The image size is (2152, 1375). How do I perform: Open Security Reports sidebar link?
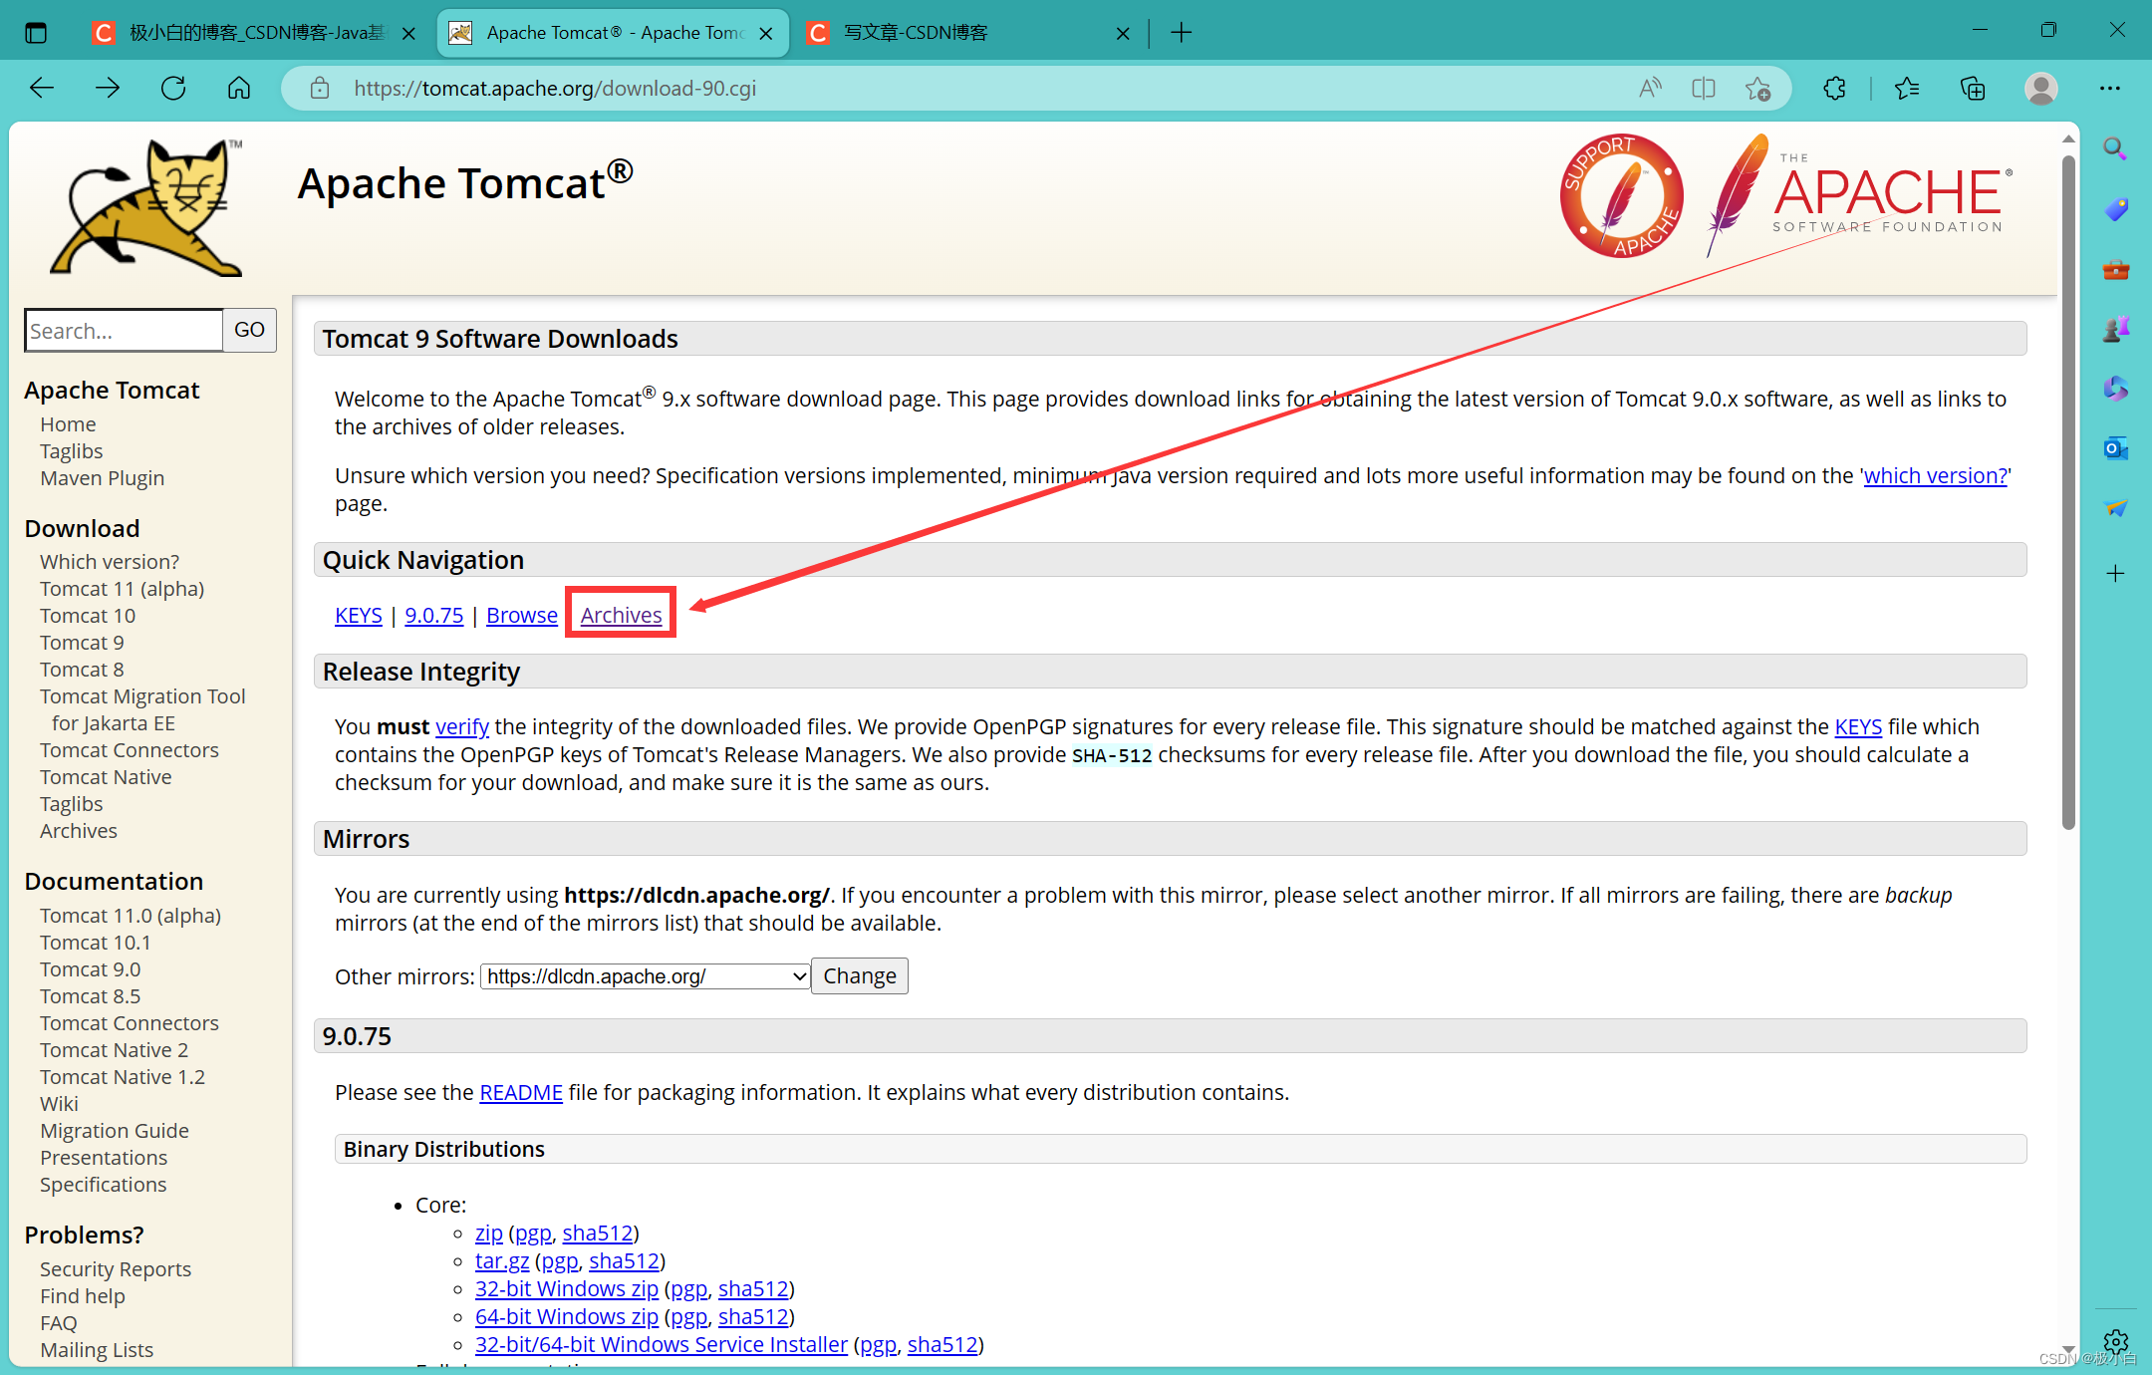(116, 1269)
